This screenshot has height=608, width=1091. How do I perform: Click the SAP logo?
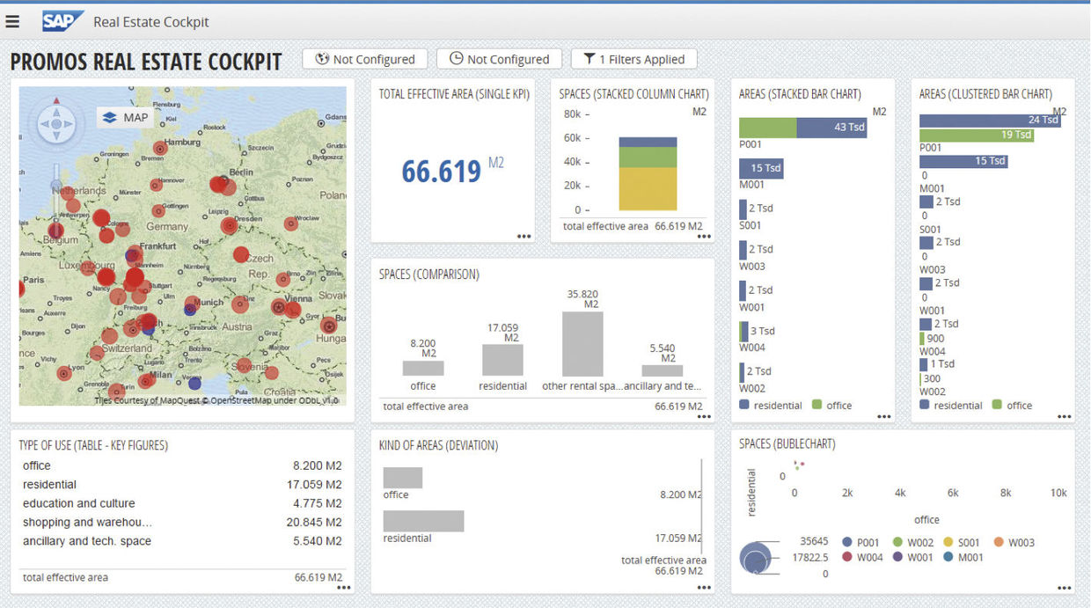62,20
